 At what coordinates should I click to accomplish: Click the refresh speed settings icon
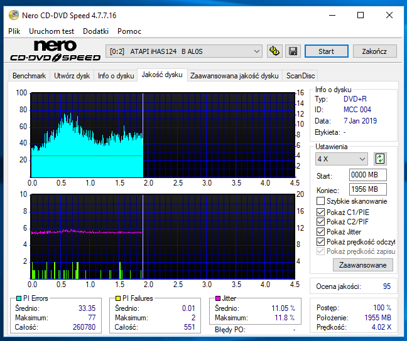(x=380, y=159)
